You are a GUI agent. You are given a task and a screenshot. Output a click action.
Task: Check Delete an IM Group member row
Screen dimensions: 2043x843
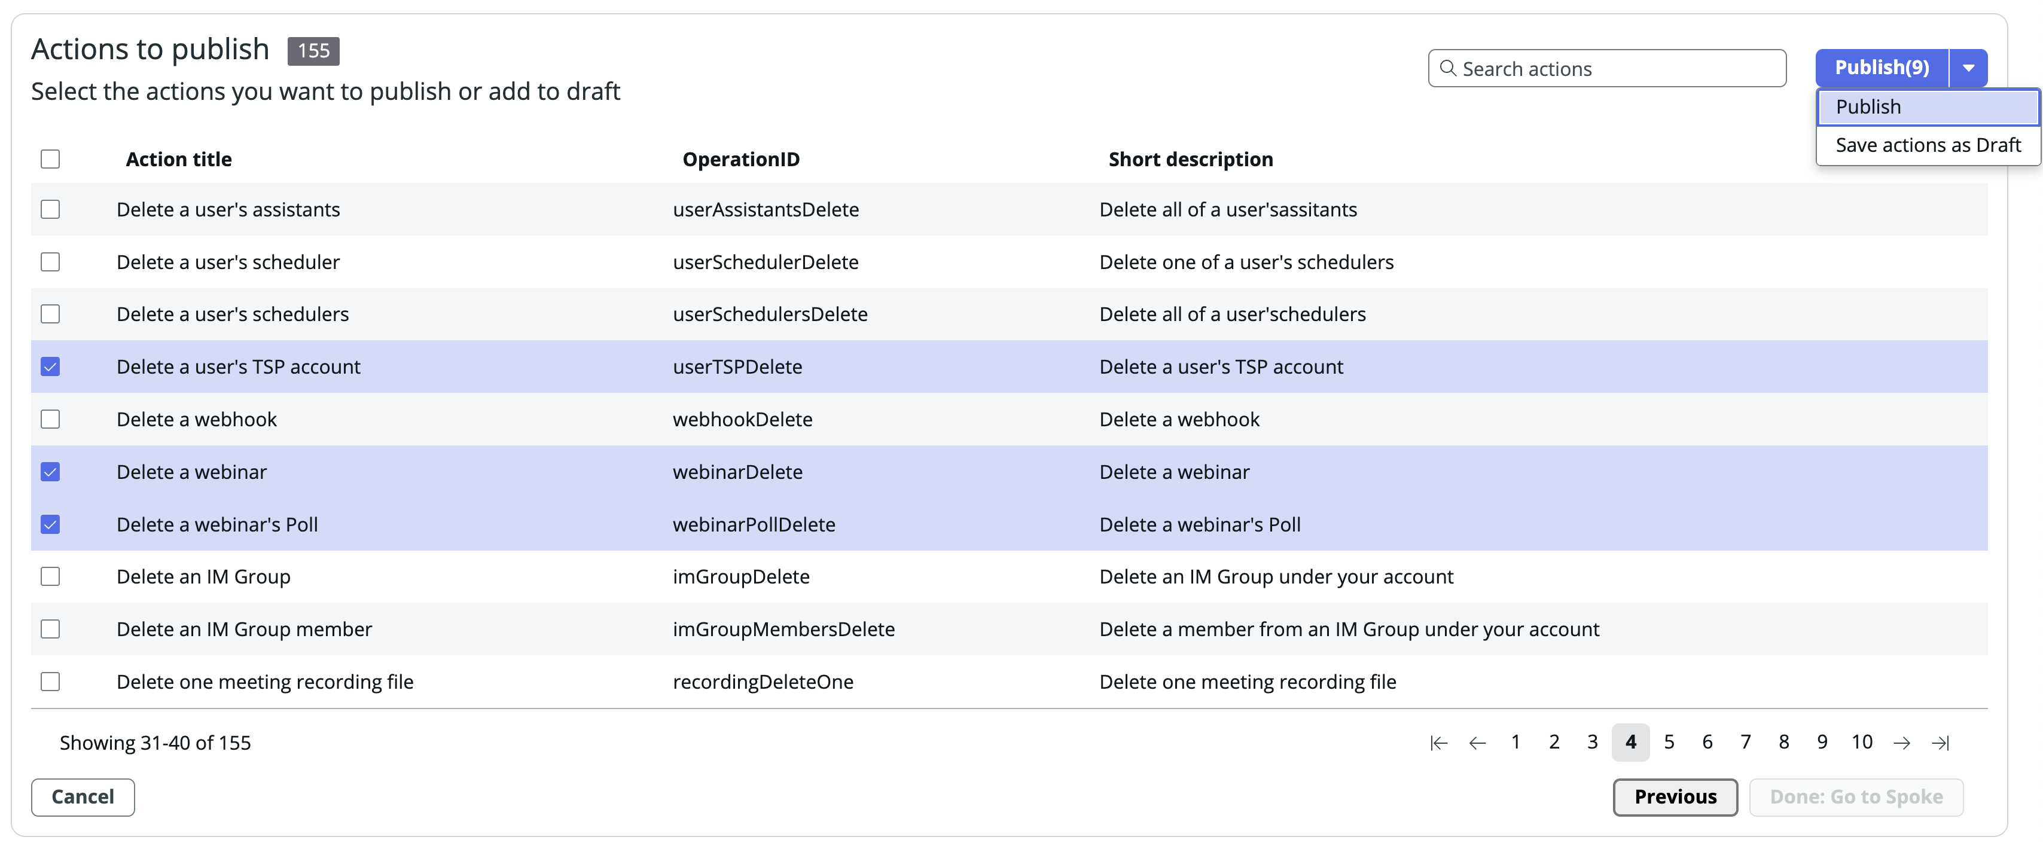pos(50,629)
